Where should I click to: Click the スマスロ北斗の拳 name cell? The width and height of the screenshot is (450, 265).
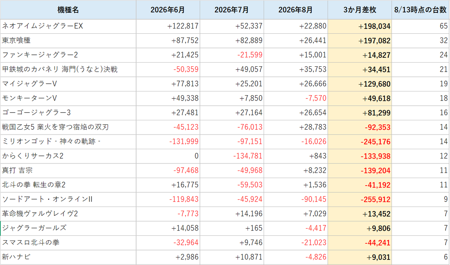68,243
